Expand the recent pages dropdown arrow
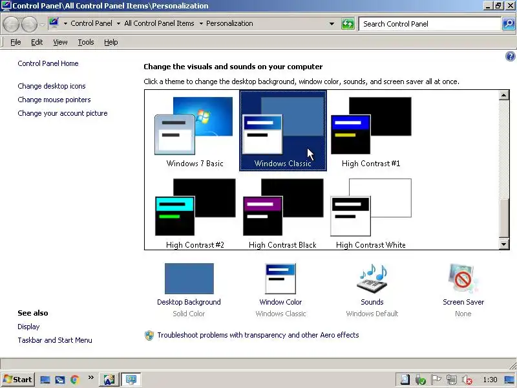The width and height of the screenshot is (517, 388). click(x=42, y=24)
